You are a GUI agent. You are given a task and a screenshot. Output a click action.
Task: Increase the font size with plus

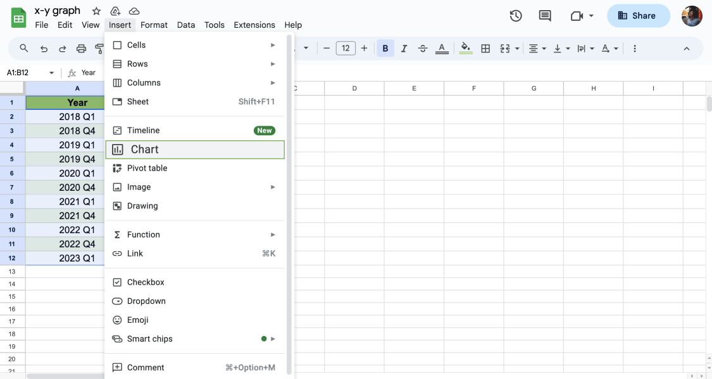click(x=364, y=48)
